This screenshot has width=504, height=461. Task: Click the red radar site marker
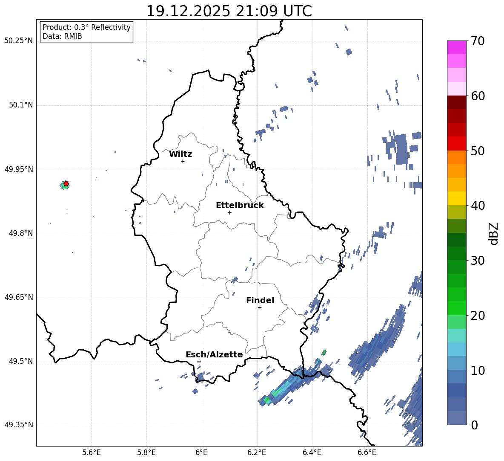coord(66,184)
